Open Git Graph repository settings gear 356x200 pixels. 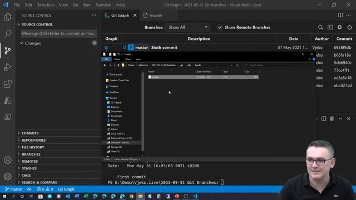point(340,27)
